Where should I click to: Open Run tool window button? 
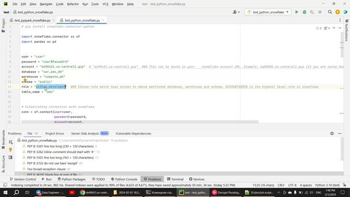(x=46, y=179)
